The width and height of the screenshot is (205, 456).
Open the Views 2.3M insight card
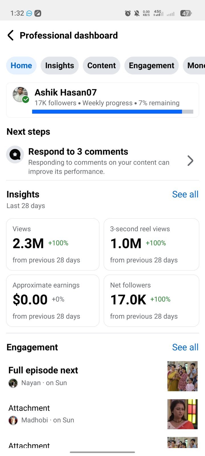(53, 244)
